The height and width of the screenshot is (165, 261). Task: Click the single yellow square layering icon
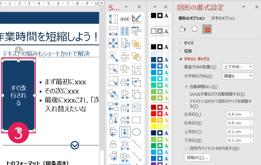[x=136, y=44]
